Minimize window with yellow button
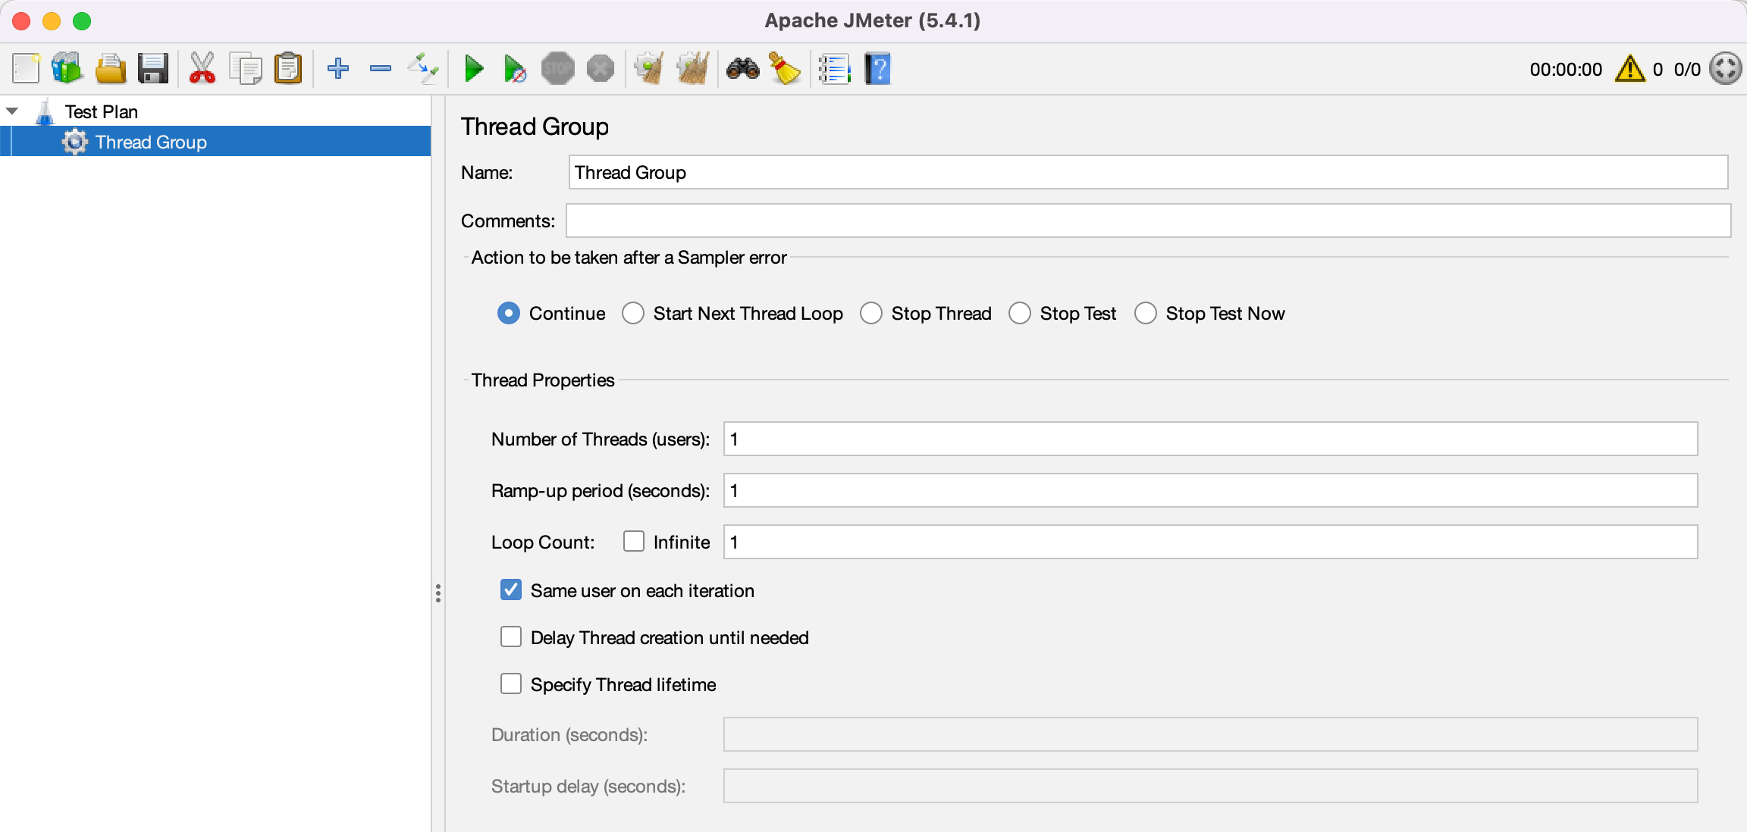The image size is (1747, 832). 52,20
